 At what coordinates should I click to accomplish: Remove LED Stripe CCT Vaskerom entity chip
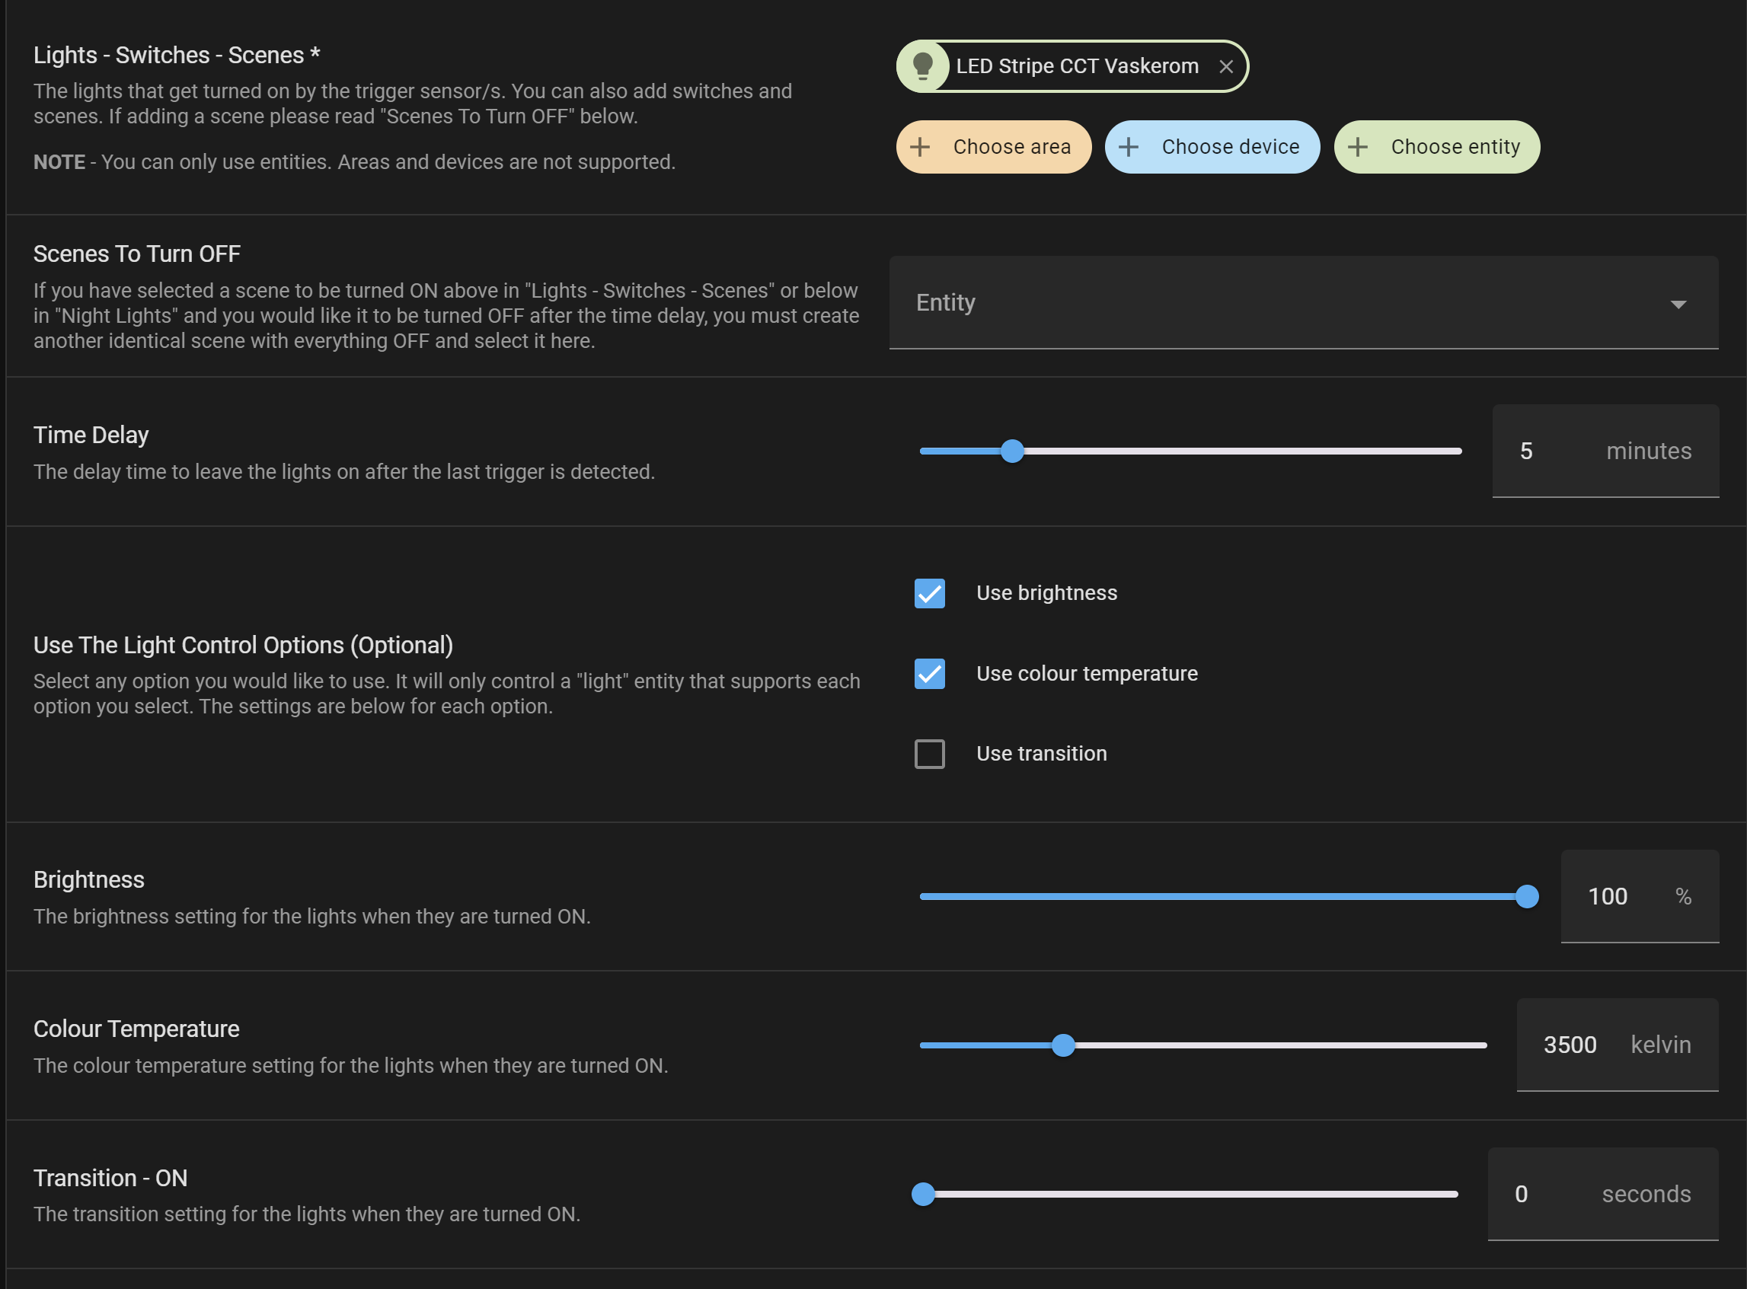(1226, 67)
